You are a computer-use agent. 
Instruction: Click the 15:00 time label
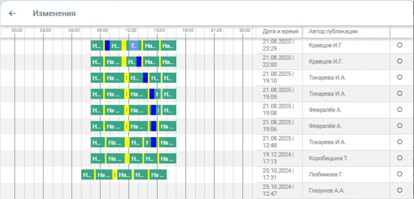point(160,30)
